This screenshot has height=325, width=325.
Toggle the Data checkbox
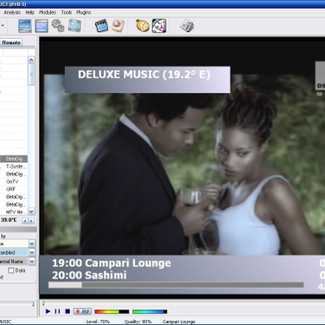11,271
